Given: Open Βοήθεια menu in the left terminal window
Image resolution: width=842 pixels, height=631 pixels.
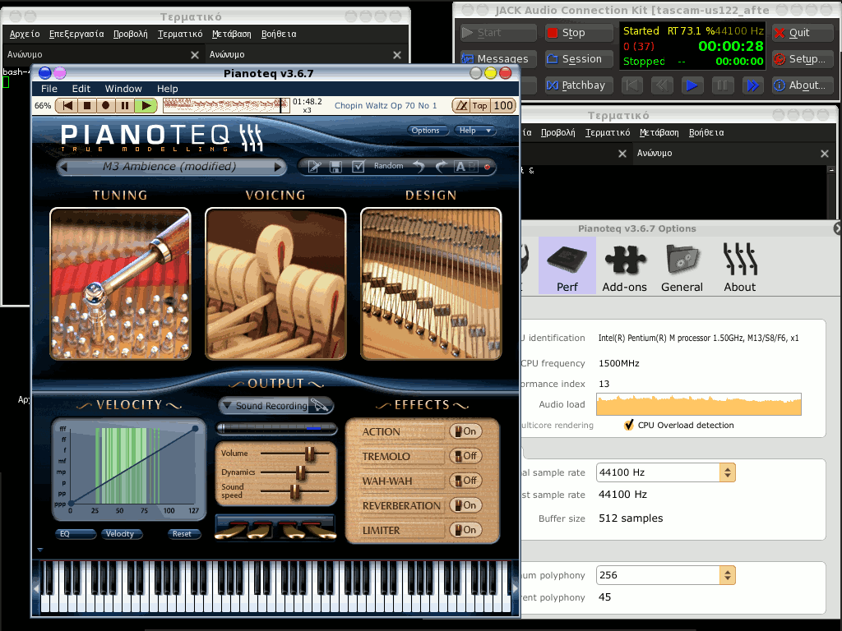Looking at the screenshot, I should tap(279, 34).
